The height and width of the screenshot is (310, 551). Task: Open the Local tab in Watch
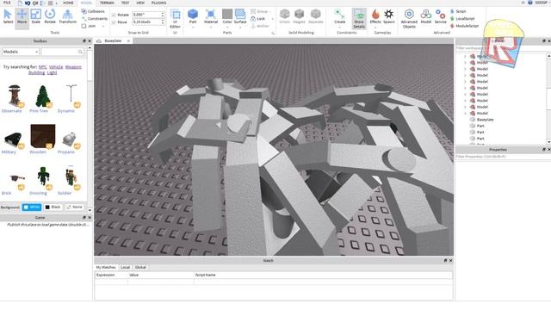[125, 268]
